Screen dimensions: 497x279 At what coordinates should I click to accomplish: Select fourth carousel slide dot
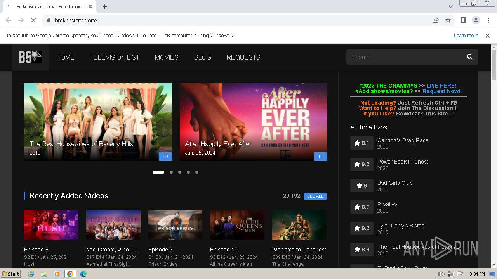click(x=188, y=172)
